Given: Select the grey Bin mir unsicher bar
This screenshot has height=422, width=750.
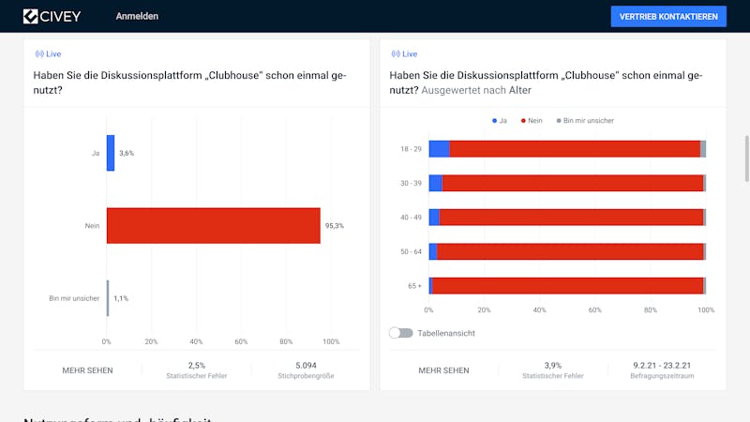Looking at the screenshot, I should [108, 298].
